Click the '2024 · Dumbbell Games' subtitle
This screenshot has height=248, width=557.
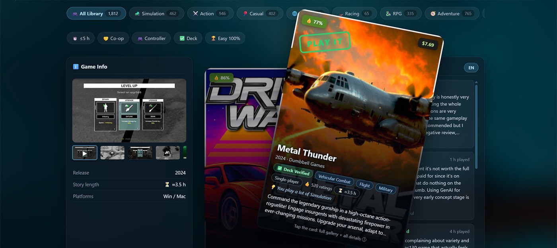coord(300,161)
